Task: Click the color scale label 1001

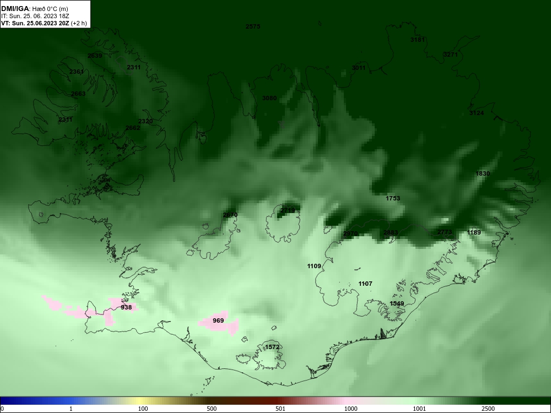Action: 419,409
